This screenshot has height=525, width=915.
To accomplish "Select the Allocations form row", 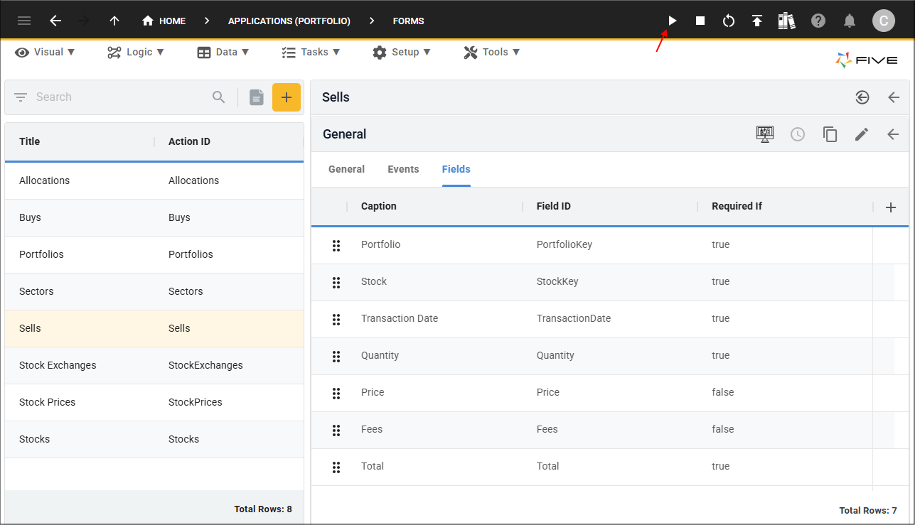I will click(x=154, y=180).
